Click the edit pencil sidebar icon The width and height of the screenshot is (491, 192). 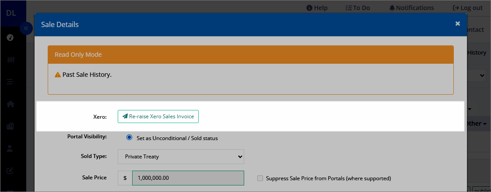point(10,171)
